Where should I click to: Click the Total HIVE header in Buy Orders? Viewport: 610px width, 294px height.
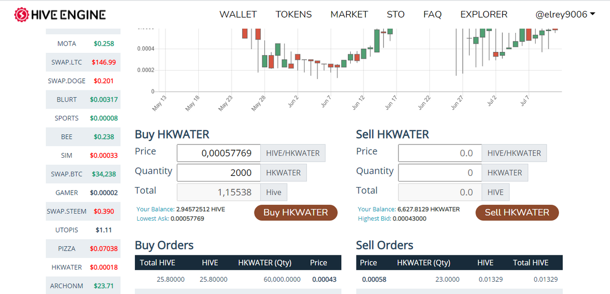(157, 263)
